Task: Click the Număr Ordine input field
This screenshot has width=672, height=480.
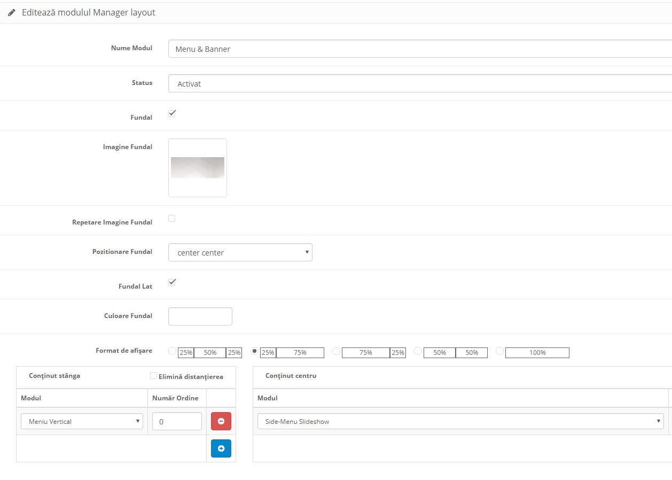Action: (177, 421)
